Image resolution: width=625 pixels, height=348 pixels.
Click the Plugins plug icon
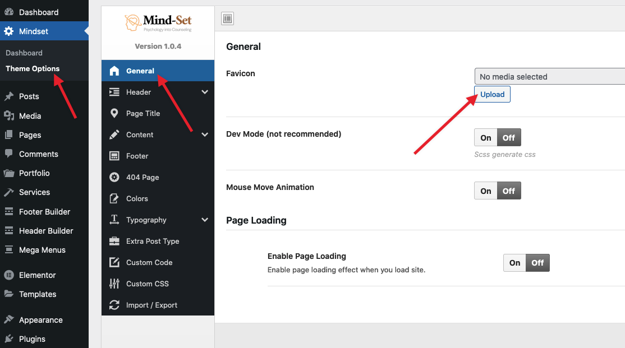9,339
